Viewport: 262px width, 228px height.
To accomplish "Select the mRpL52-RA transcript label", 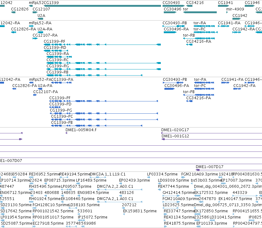I will tap(40, 23).
